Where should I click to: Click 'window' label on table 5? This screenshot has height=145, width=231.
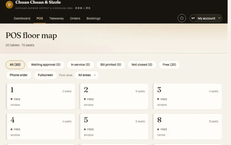88,135
